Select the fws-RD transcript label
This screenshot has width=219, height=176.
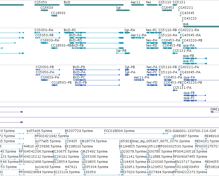point(152,46)
